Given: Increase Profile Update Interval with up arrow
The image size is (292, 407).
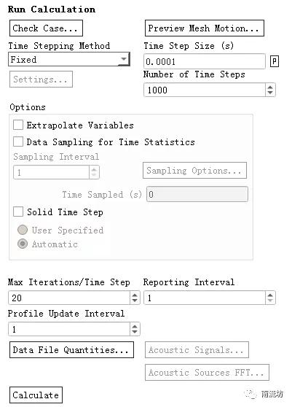Looking at the screenshot, I should coord(135,326).
